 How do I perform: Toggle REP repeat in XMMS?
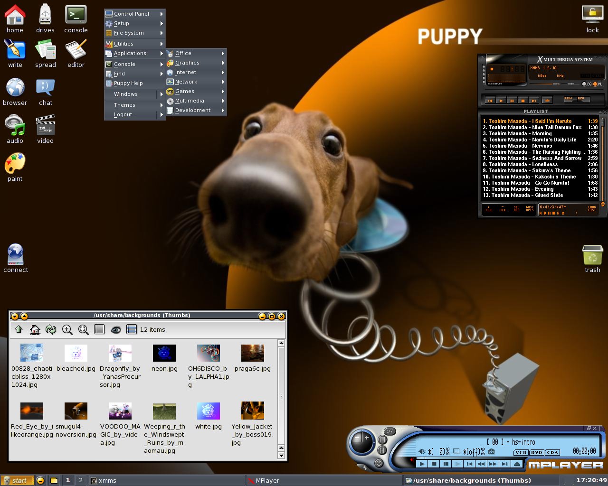click(x=583, y=100)
